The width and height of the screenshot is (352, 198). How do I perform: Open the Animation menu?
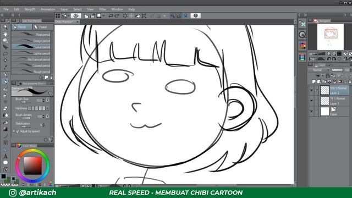click(48, 9)
